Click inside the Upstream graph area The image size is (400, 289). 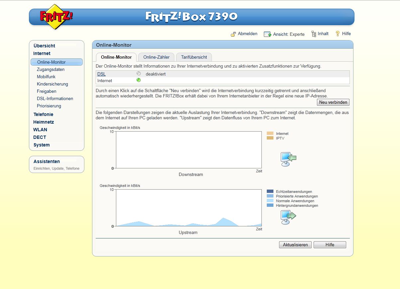pyautogui.click(x=189, y=208)
